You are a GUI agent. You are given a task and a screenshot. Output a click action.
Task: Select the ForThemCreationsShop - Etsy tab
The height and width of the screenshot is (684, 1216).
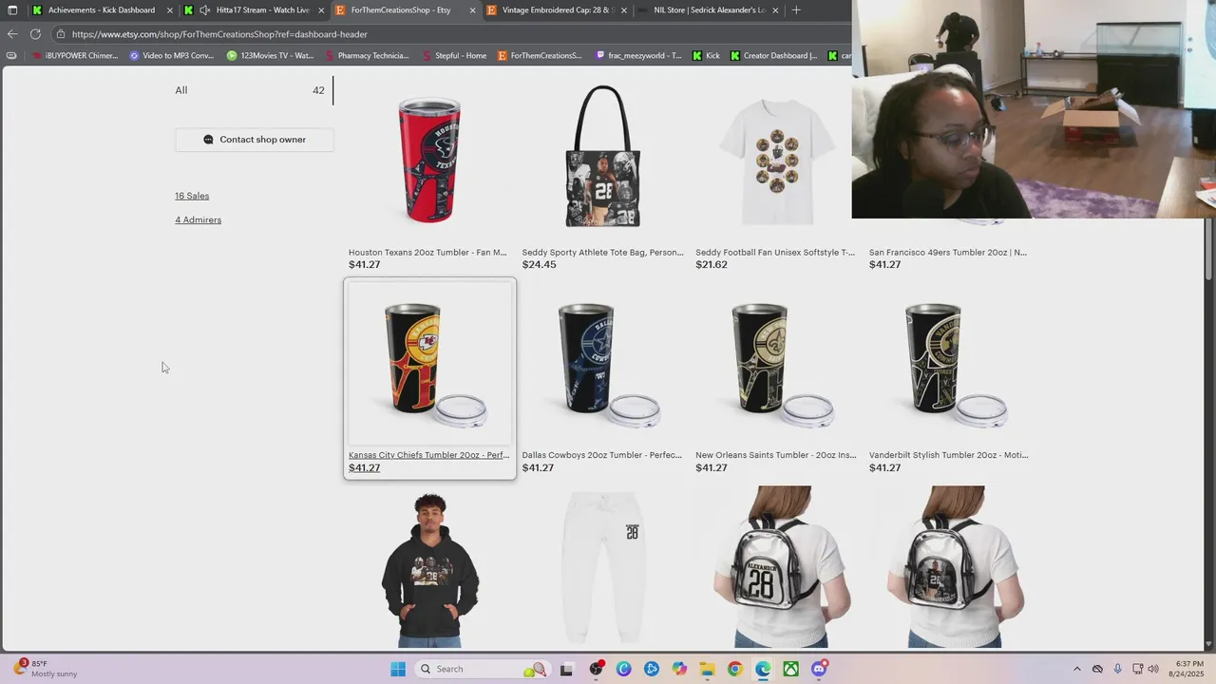pyautogui.click(x=406, y=10)
